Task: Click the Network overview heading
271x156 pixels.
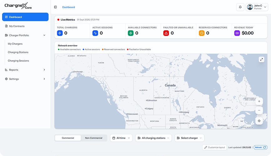Action: 68,46
